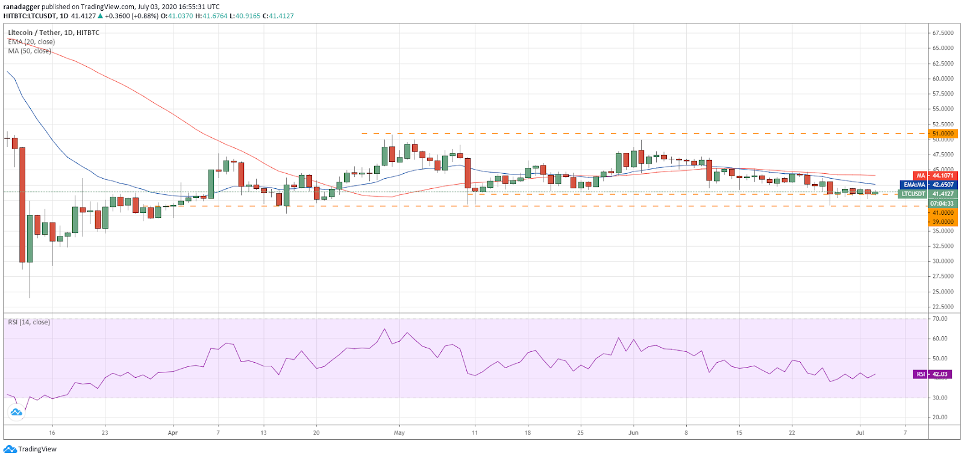Image resolution: width=964 pixels, height=459 pixels.
Task: Click the +0.3600 (+0.88%) price change value
Action: coord(131,16)
